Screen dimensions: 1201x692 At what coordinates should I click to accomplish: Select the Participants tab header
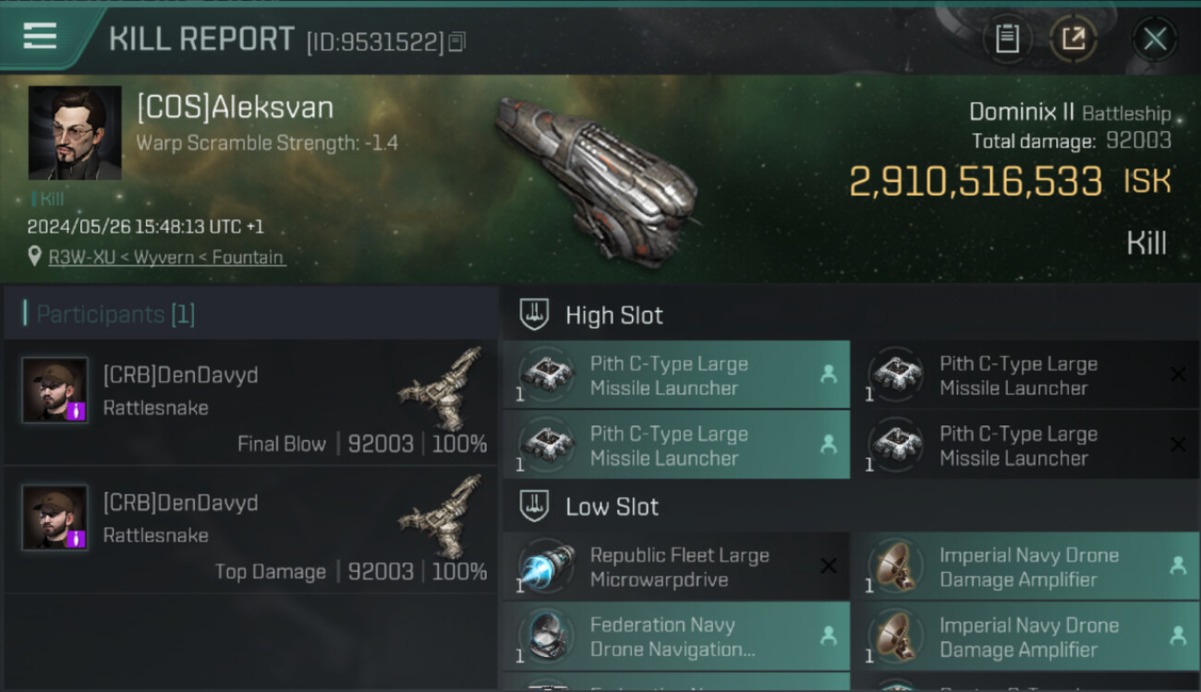109,315
